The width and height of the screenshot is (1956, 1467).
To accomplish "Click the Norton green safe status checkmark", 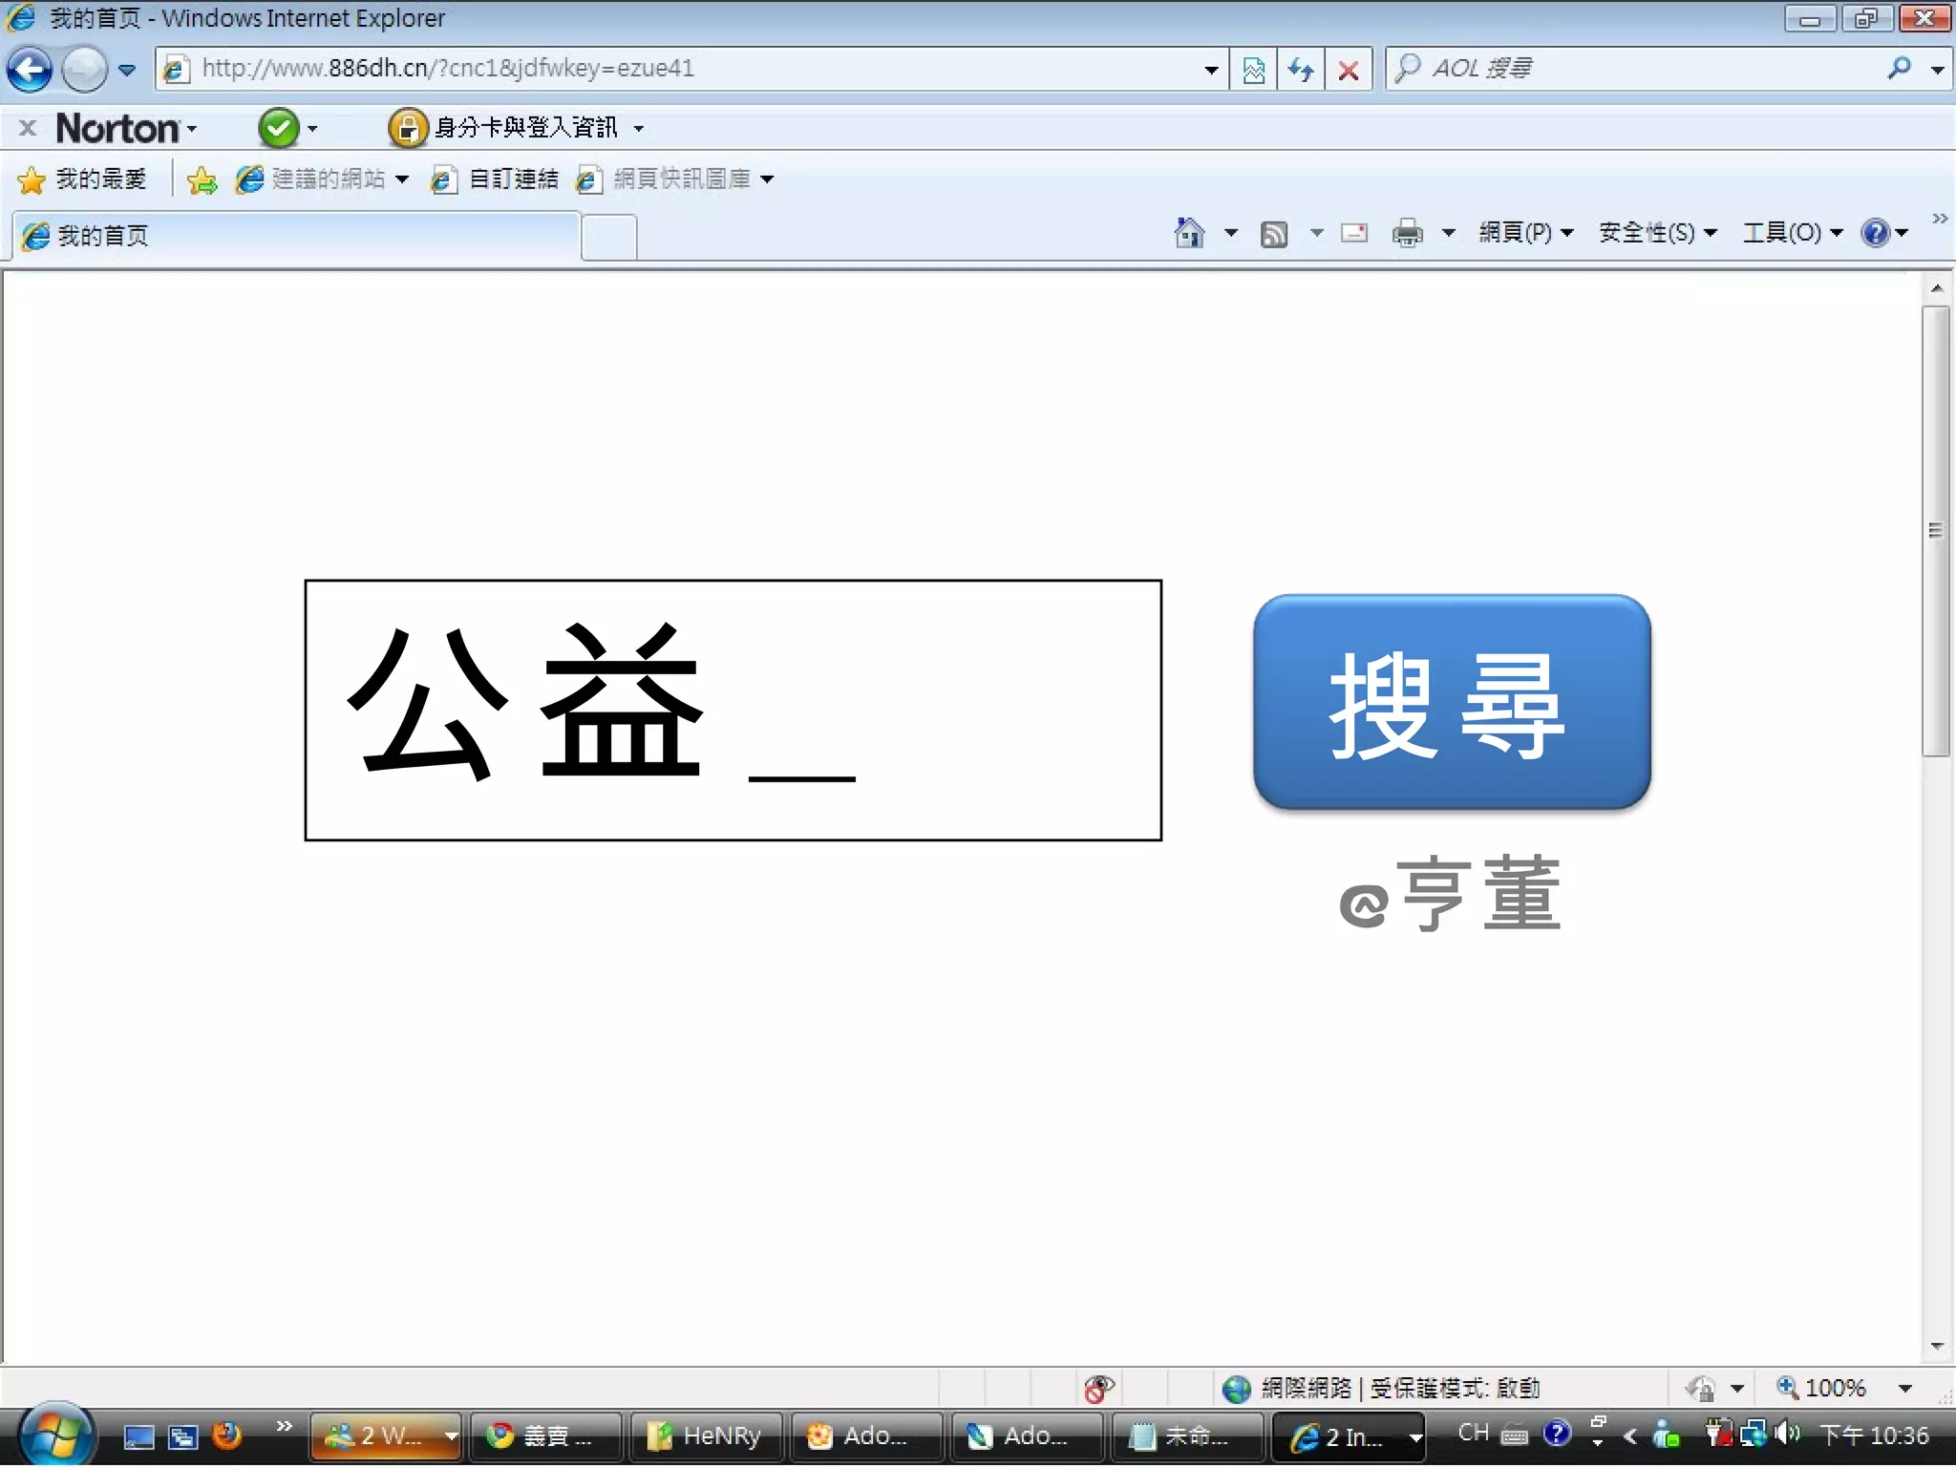I will pos(278,128).
